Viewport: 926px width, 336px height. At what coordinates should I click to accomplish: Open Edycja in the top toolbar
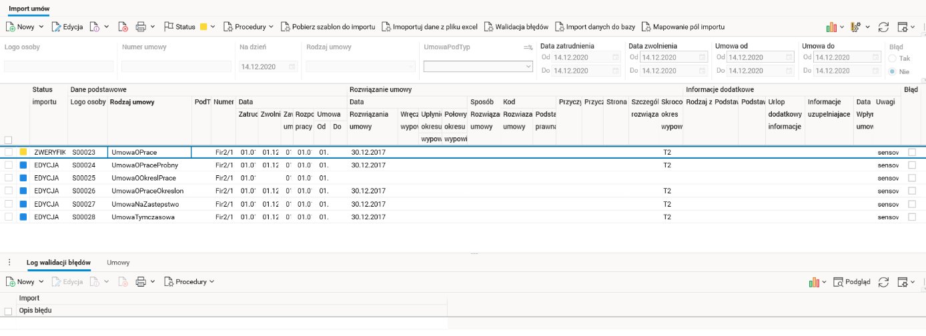(x=67, y=27)
